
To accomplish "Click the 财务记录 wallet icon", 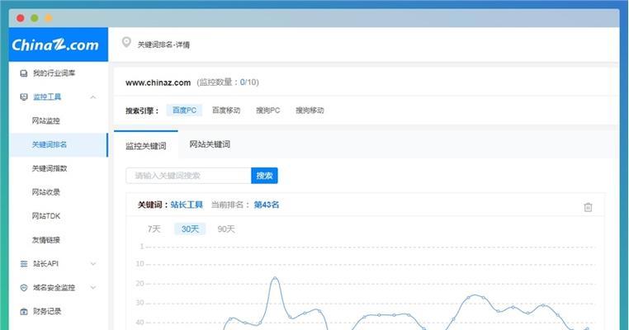I will (24, 312).
